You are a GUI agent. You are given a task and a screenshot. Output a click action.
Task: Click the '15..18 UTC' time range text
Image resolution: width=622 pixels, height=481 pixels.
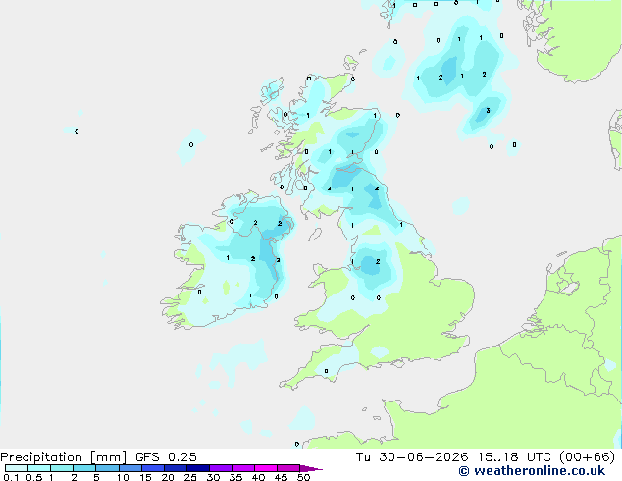514,457
